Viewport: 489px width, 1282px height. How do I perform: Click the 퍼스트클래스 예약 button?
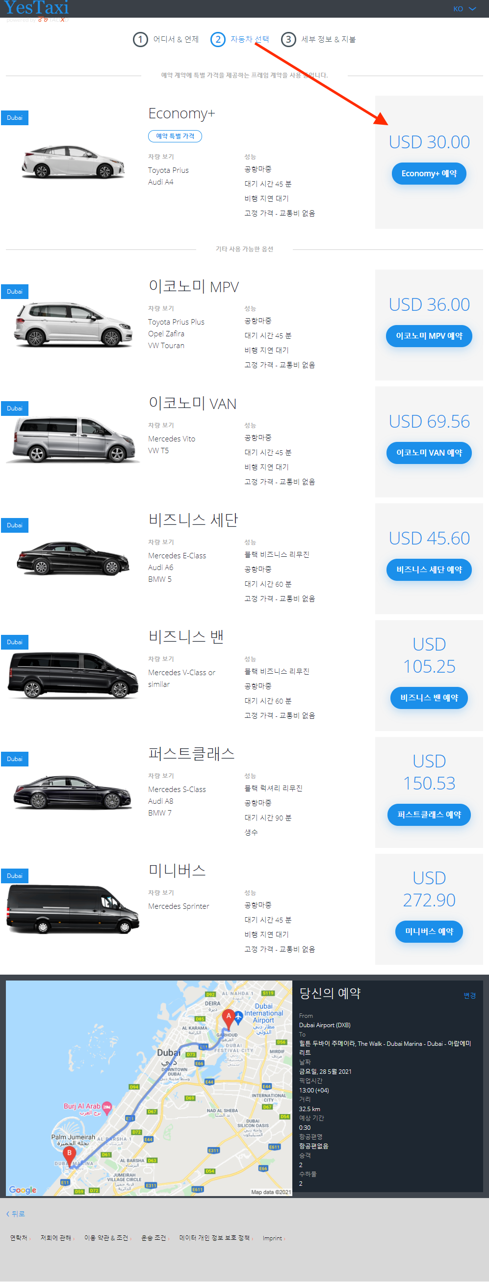429,815
